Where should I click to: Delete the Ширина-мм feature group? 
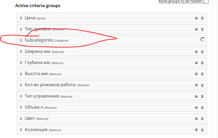202,52
